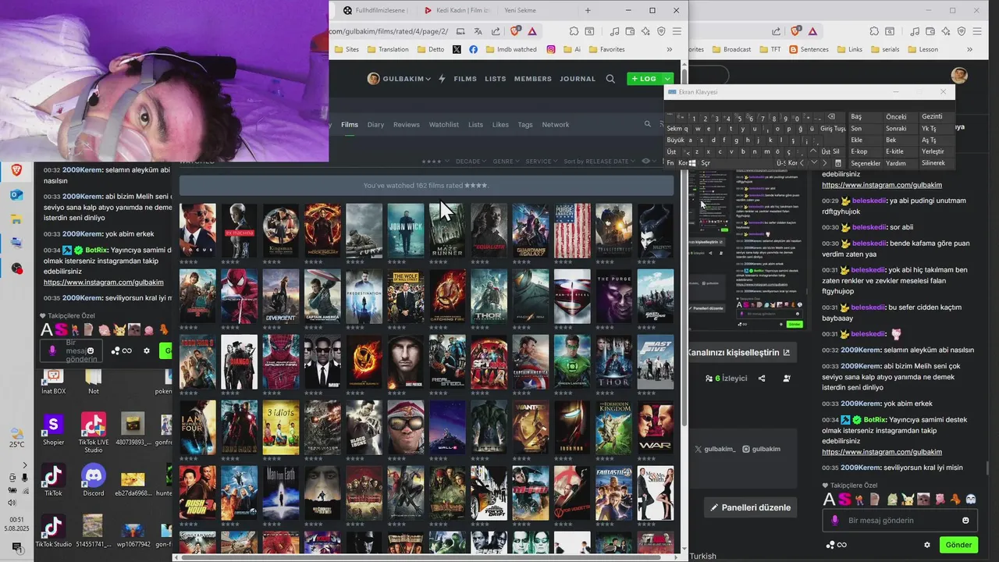Toggle the left Üst shift key
This screenshot has width=999, height=562.
(x=671, y=151)
